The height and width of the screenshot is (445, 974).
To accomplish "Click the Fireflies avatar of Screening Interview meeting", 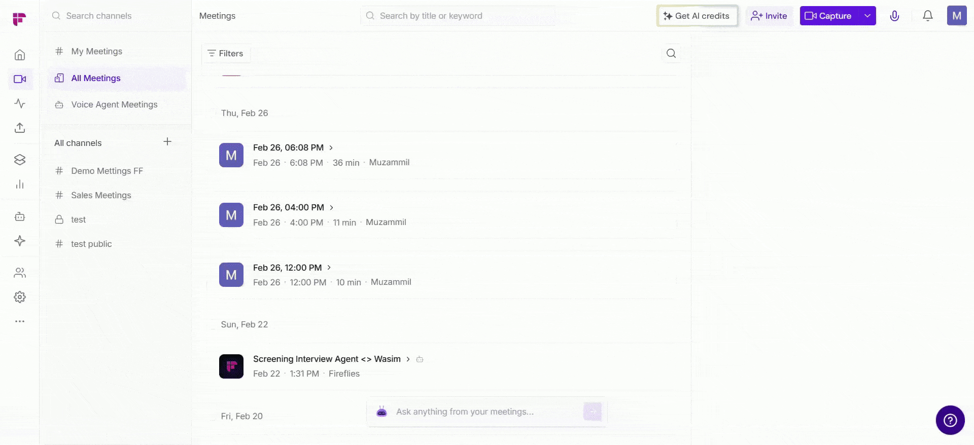I will tap(231, 366).
